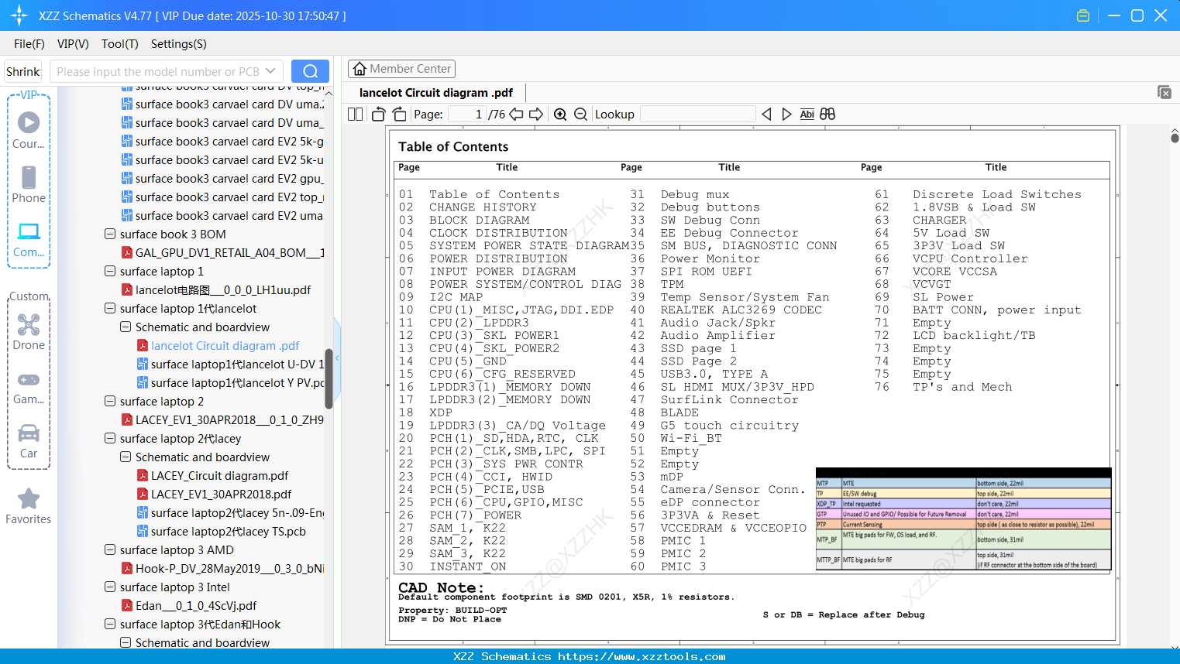Screen dimensions: 1180x664
Task: Open surface book3 carvael card EV2 gpu file
Action: pyautogui.click(x=222, y=178)
